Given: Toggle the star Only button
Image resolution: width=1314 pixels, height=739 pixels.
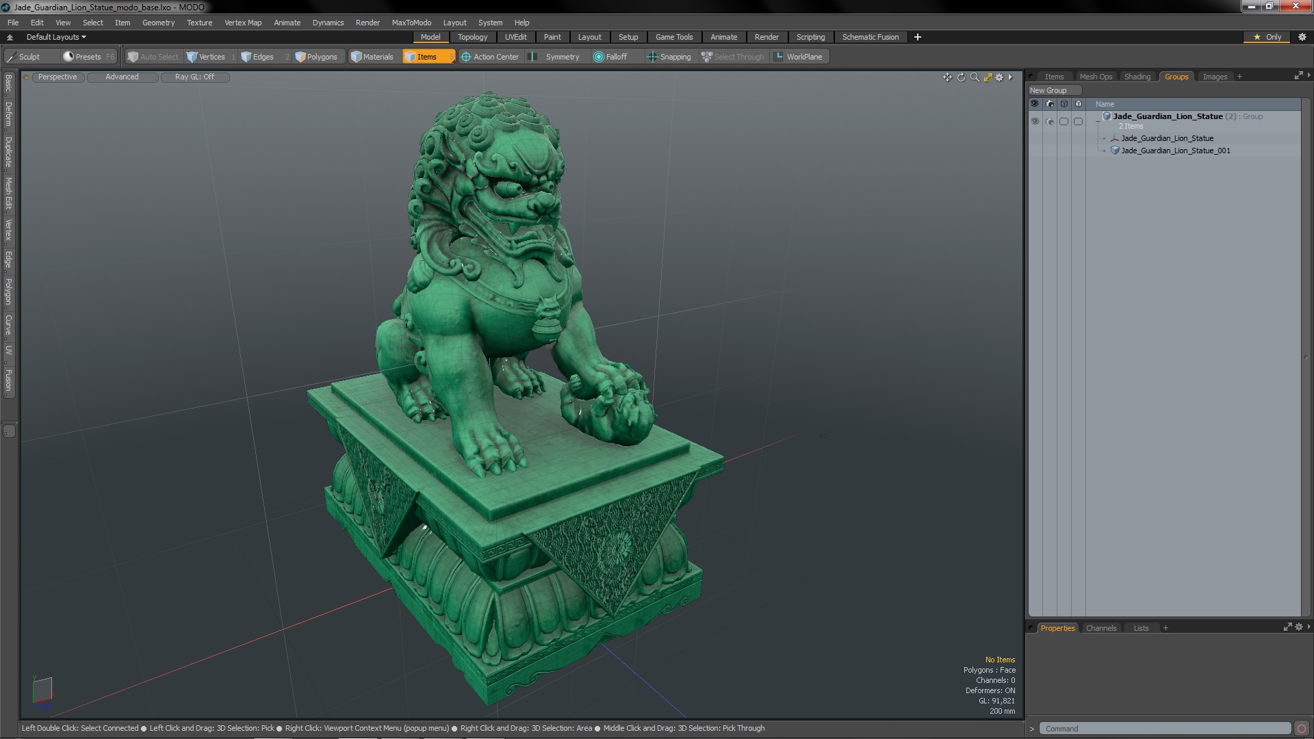Looking at the screenshot, I should tap(1267, 37).
